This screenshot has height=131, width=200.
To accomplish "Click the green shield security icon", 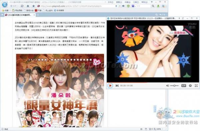I will coord(128,6).
